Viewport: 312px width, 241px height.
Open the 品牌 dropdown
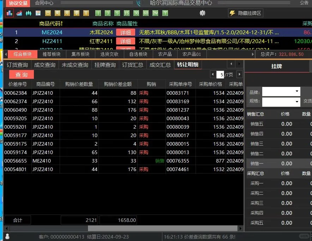(281, 92)
